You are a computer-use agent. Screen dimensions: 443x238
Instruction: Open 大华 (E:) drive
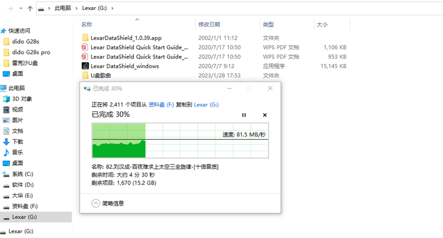pyautogui.click(x=22, y=195)
